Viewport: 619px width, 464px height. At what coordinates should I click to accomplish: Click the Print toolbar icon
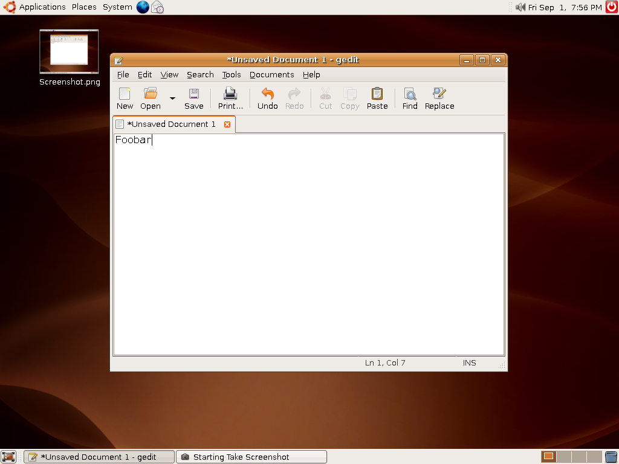coord(230,98)
